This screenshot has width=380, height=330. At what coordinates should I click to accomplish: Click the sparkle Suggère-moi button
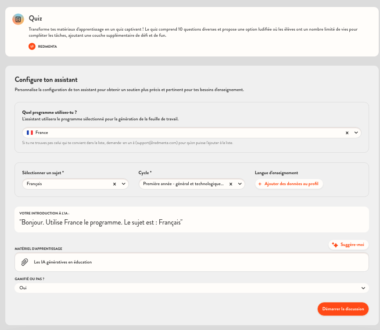[348, 245]
